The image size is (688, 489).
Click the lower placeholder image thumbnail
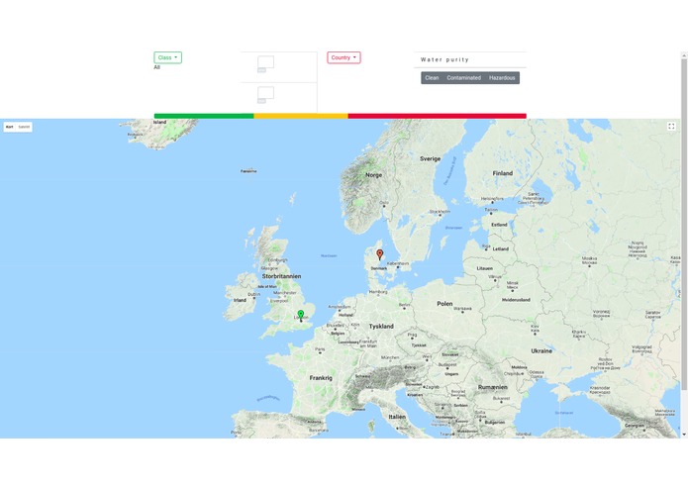click(265, 95)
